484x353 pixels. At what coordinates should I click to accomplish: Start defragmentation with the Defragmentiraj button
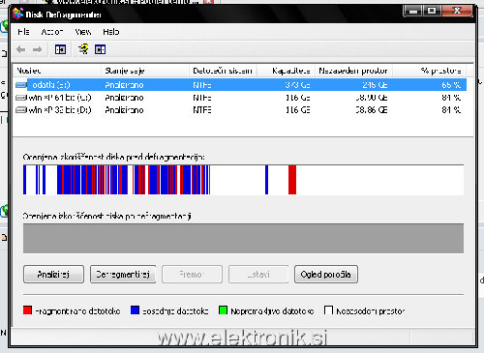pyautogui.click(x=123, y=275)
